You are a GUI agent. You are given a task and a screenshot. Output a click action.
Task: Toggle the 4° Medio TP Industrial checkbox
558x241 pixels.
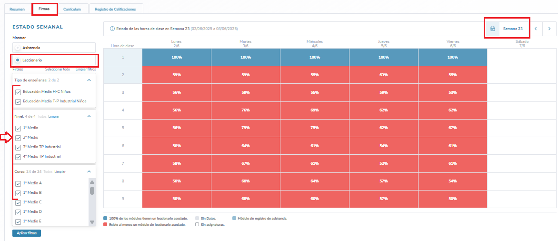[18, 157]
